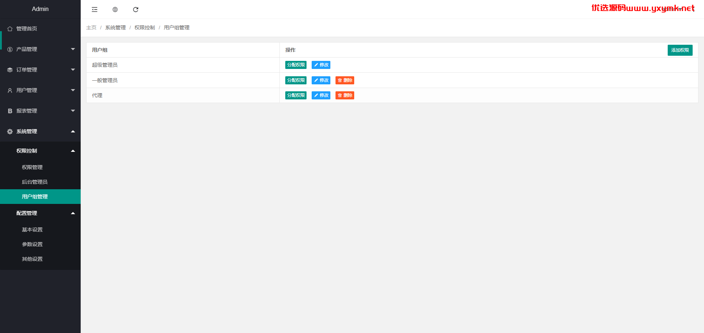The width and height of the screenshot is (704, 333).
Task: Click the 系统管理 breadcrumb
Action: click(x=115, y=28)
